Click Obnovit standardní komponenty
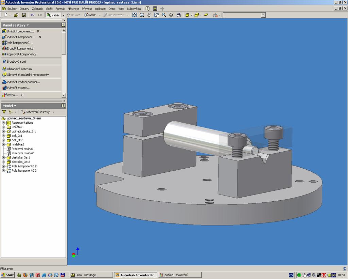This screenshot has width=348, height=279. pos(25,75)
